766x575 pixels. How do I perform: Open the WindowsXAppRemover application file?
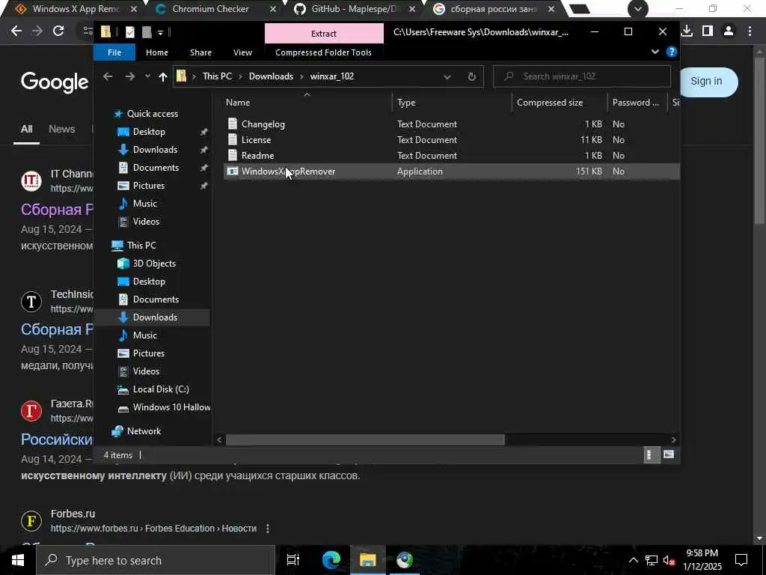click(x=288, y=171)
